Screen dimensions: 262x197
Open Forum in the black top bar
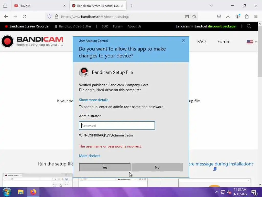point(118,26)
